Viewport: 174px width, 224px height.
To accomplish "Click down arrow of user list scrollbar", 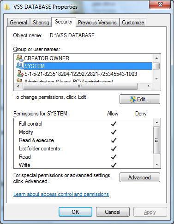I will (156, 79).
